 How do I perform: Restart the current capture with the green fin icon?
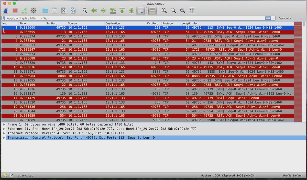pyautogui.click(x=24, y=10)
